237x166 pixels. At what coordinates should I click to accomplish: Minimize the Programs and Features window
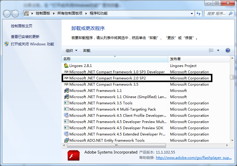click(x=209, y=3)
